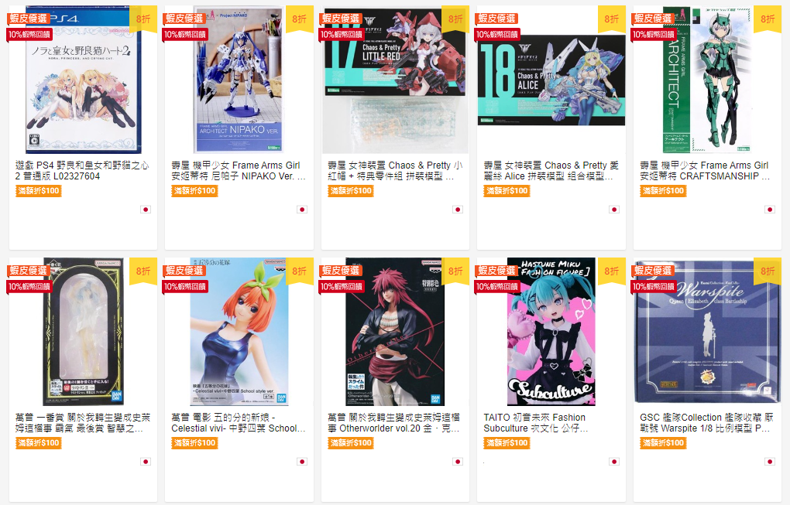
Task: Click 10%蝦幣回饋 badge on Alice card
Action: (497, 34)
